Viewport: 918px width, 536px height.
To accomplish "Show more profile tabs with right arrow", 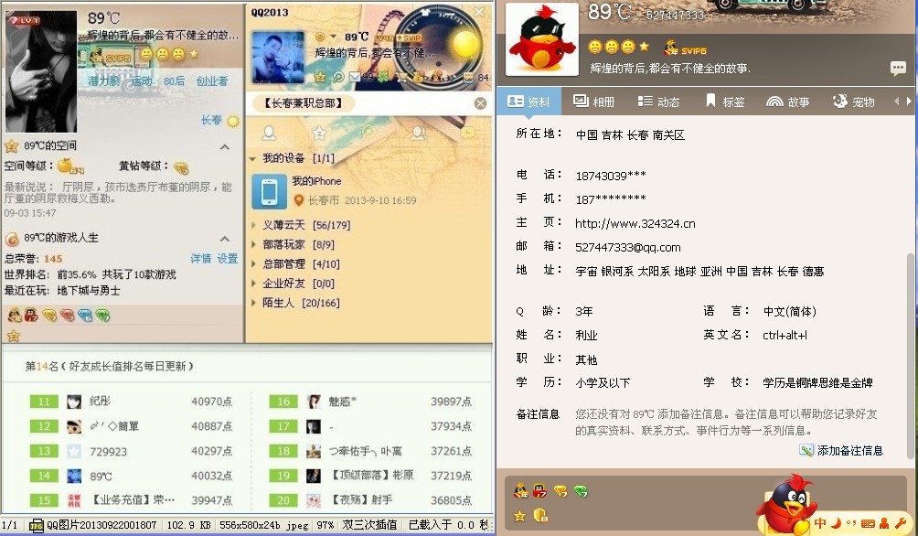I will [x=909, y=102].
